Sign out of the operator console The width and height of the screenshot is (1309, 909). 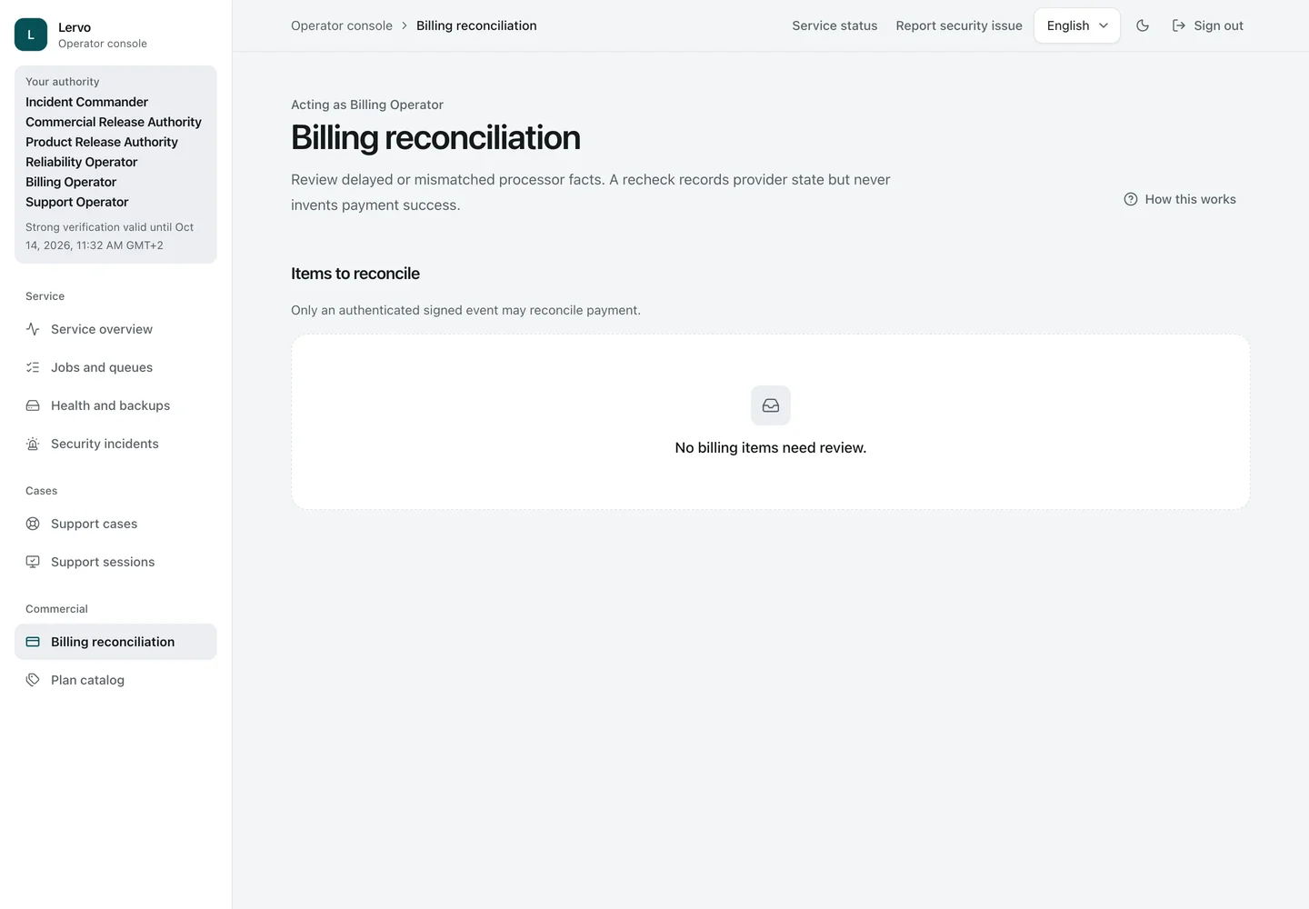1207,25
